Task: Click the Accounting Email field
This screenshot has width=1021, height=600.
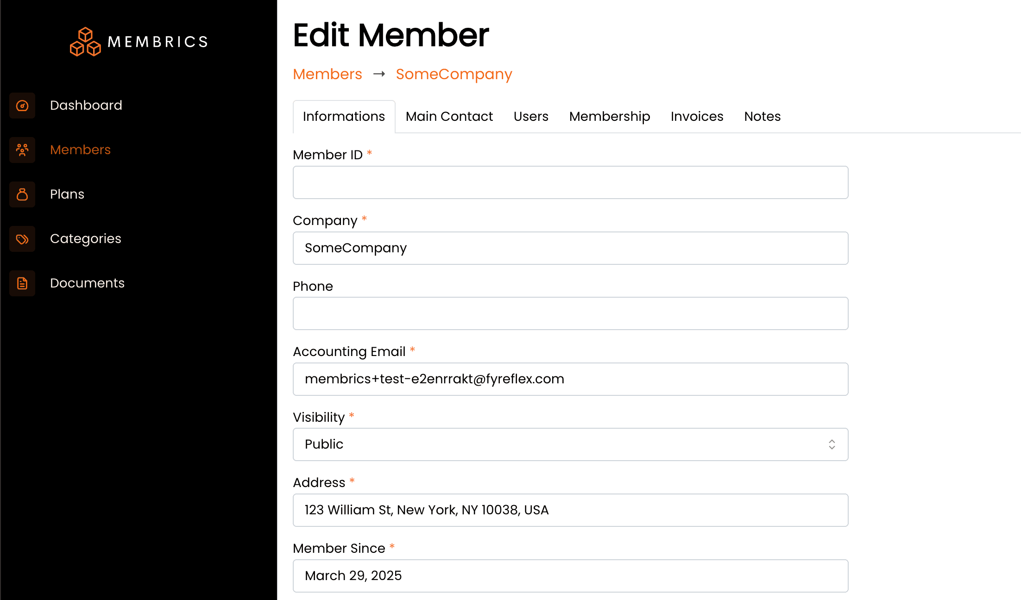Action: pos(570,379)
